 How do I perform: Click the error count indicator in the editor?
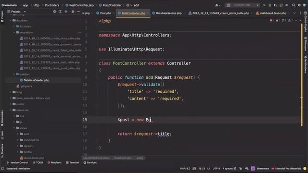pos(272,20)
